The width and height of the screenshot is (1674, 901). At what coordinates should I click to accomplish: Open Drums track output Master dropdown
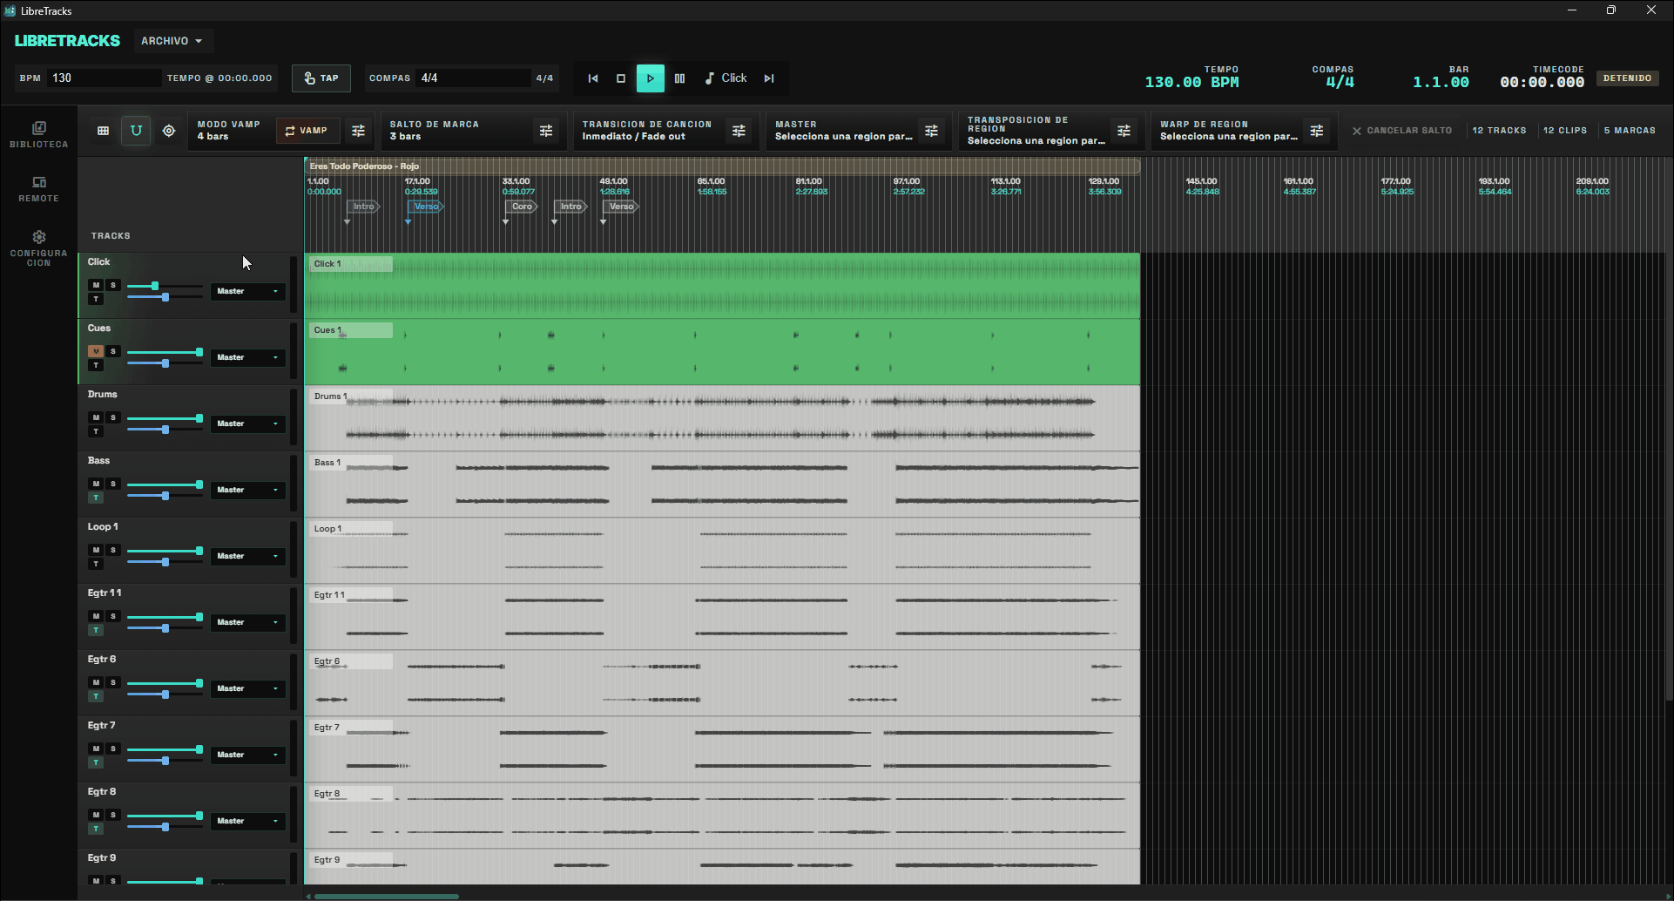coord(247,423)
